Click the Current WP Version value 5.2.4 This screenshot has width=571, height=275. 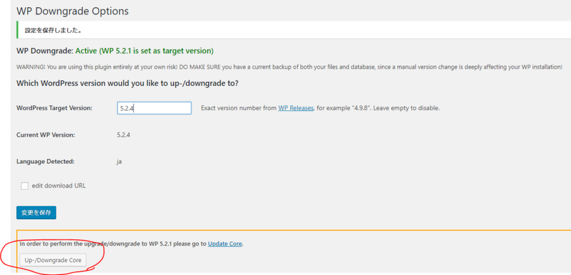click(123, 135)
